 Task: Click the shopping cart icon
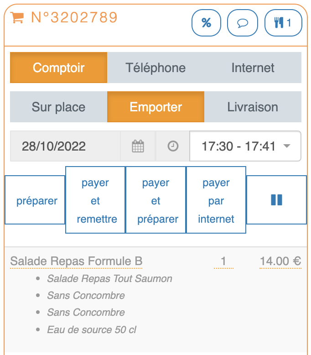[x=17, y=17]
